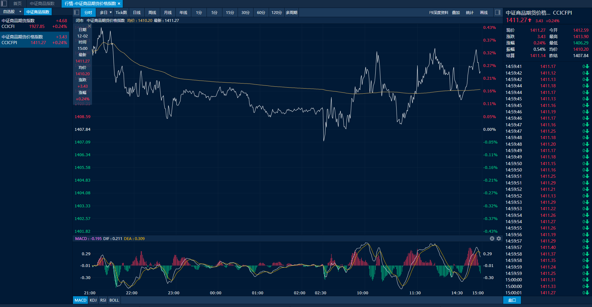The image size is (592, 307).
Task: Select CCICFPI 中证商品期货价格指数 row
Action: click(x=34, y=40)
